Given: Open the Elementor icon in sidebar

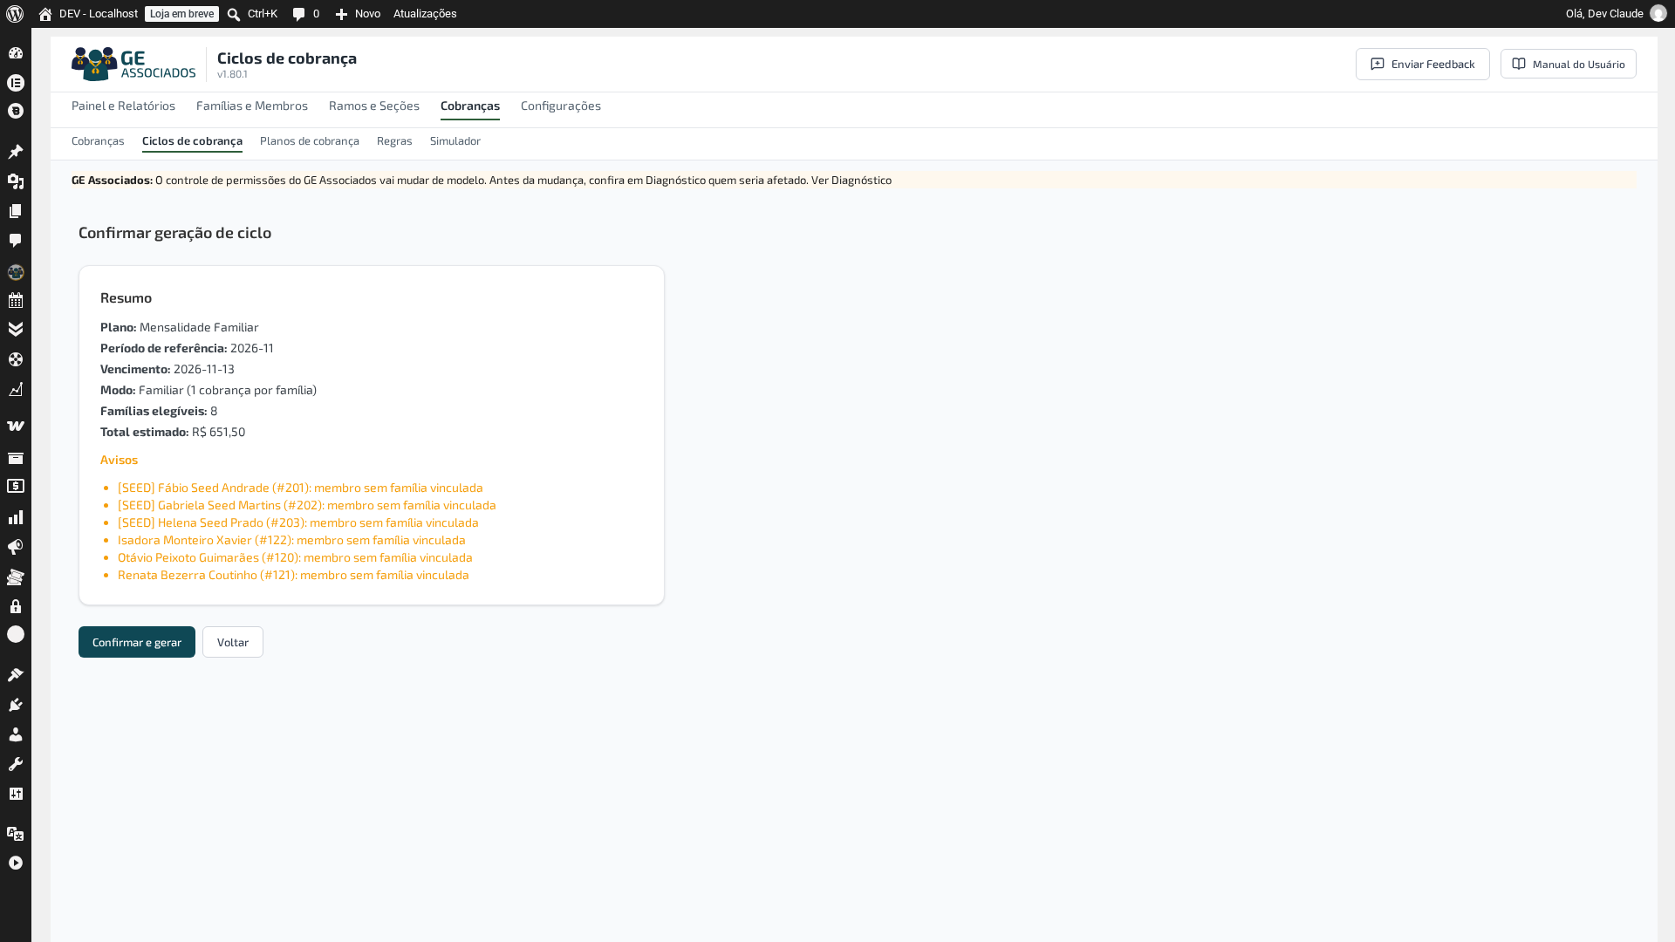Looking at the screenshot, I should [x=16, y=83].
